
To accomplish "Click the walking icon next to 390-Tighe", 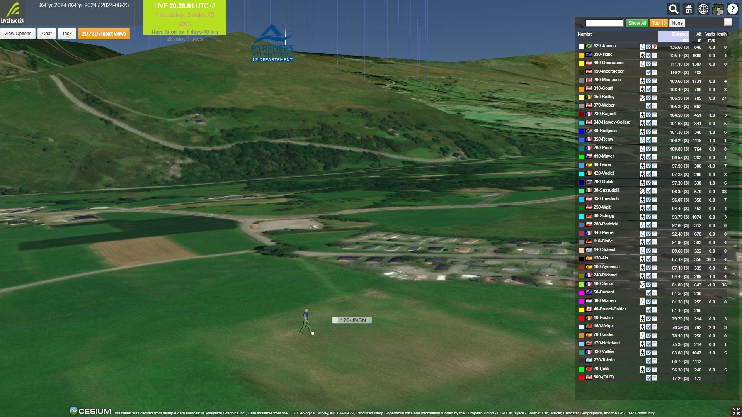I will point(642,55).
